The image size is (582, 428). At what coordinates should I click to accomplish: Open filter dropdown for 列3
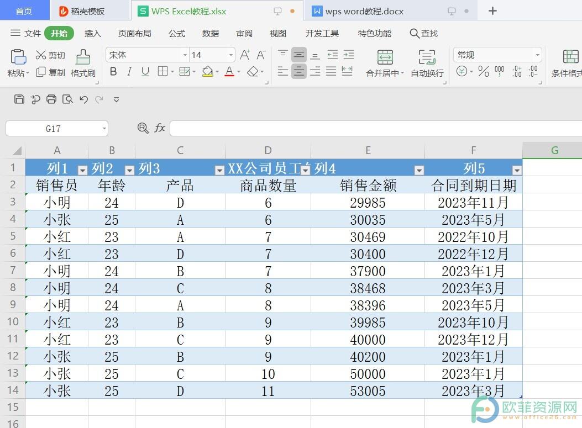(220, 170)
